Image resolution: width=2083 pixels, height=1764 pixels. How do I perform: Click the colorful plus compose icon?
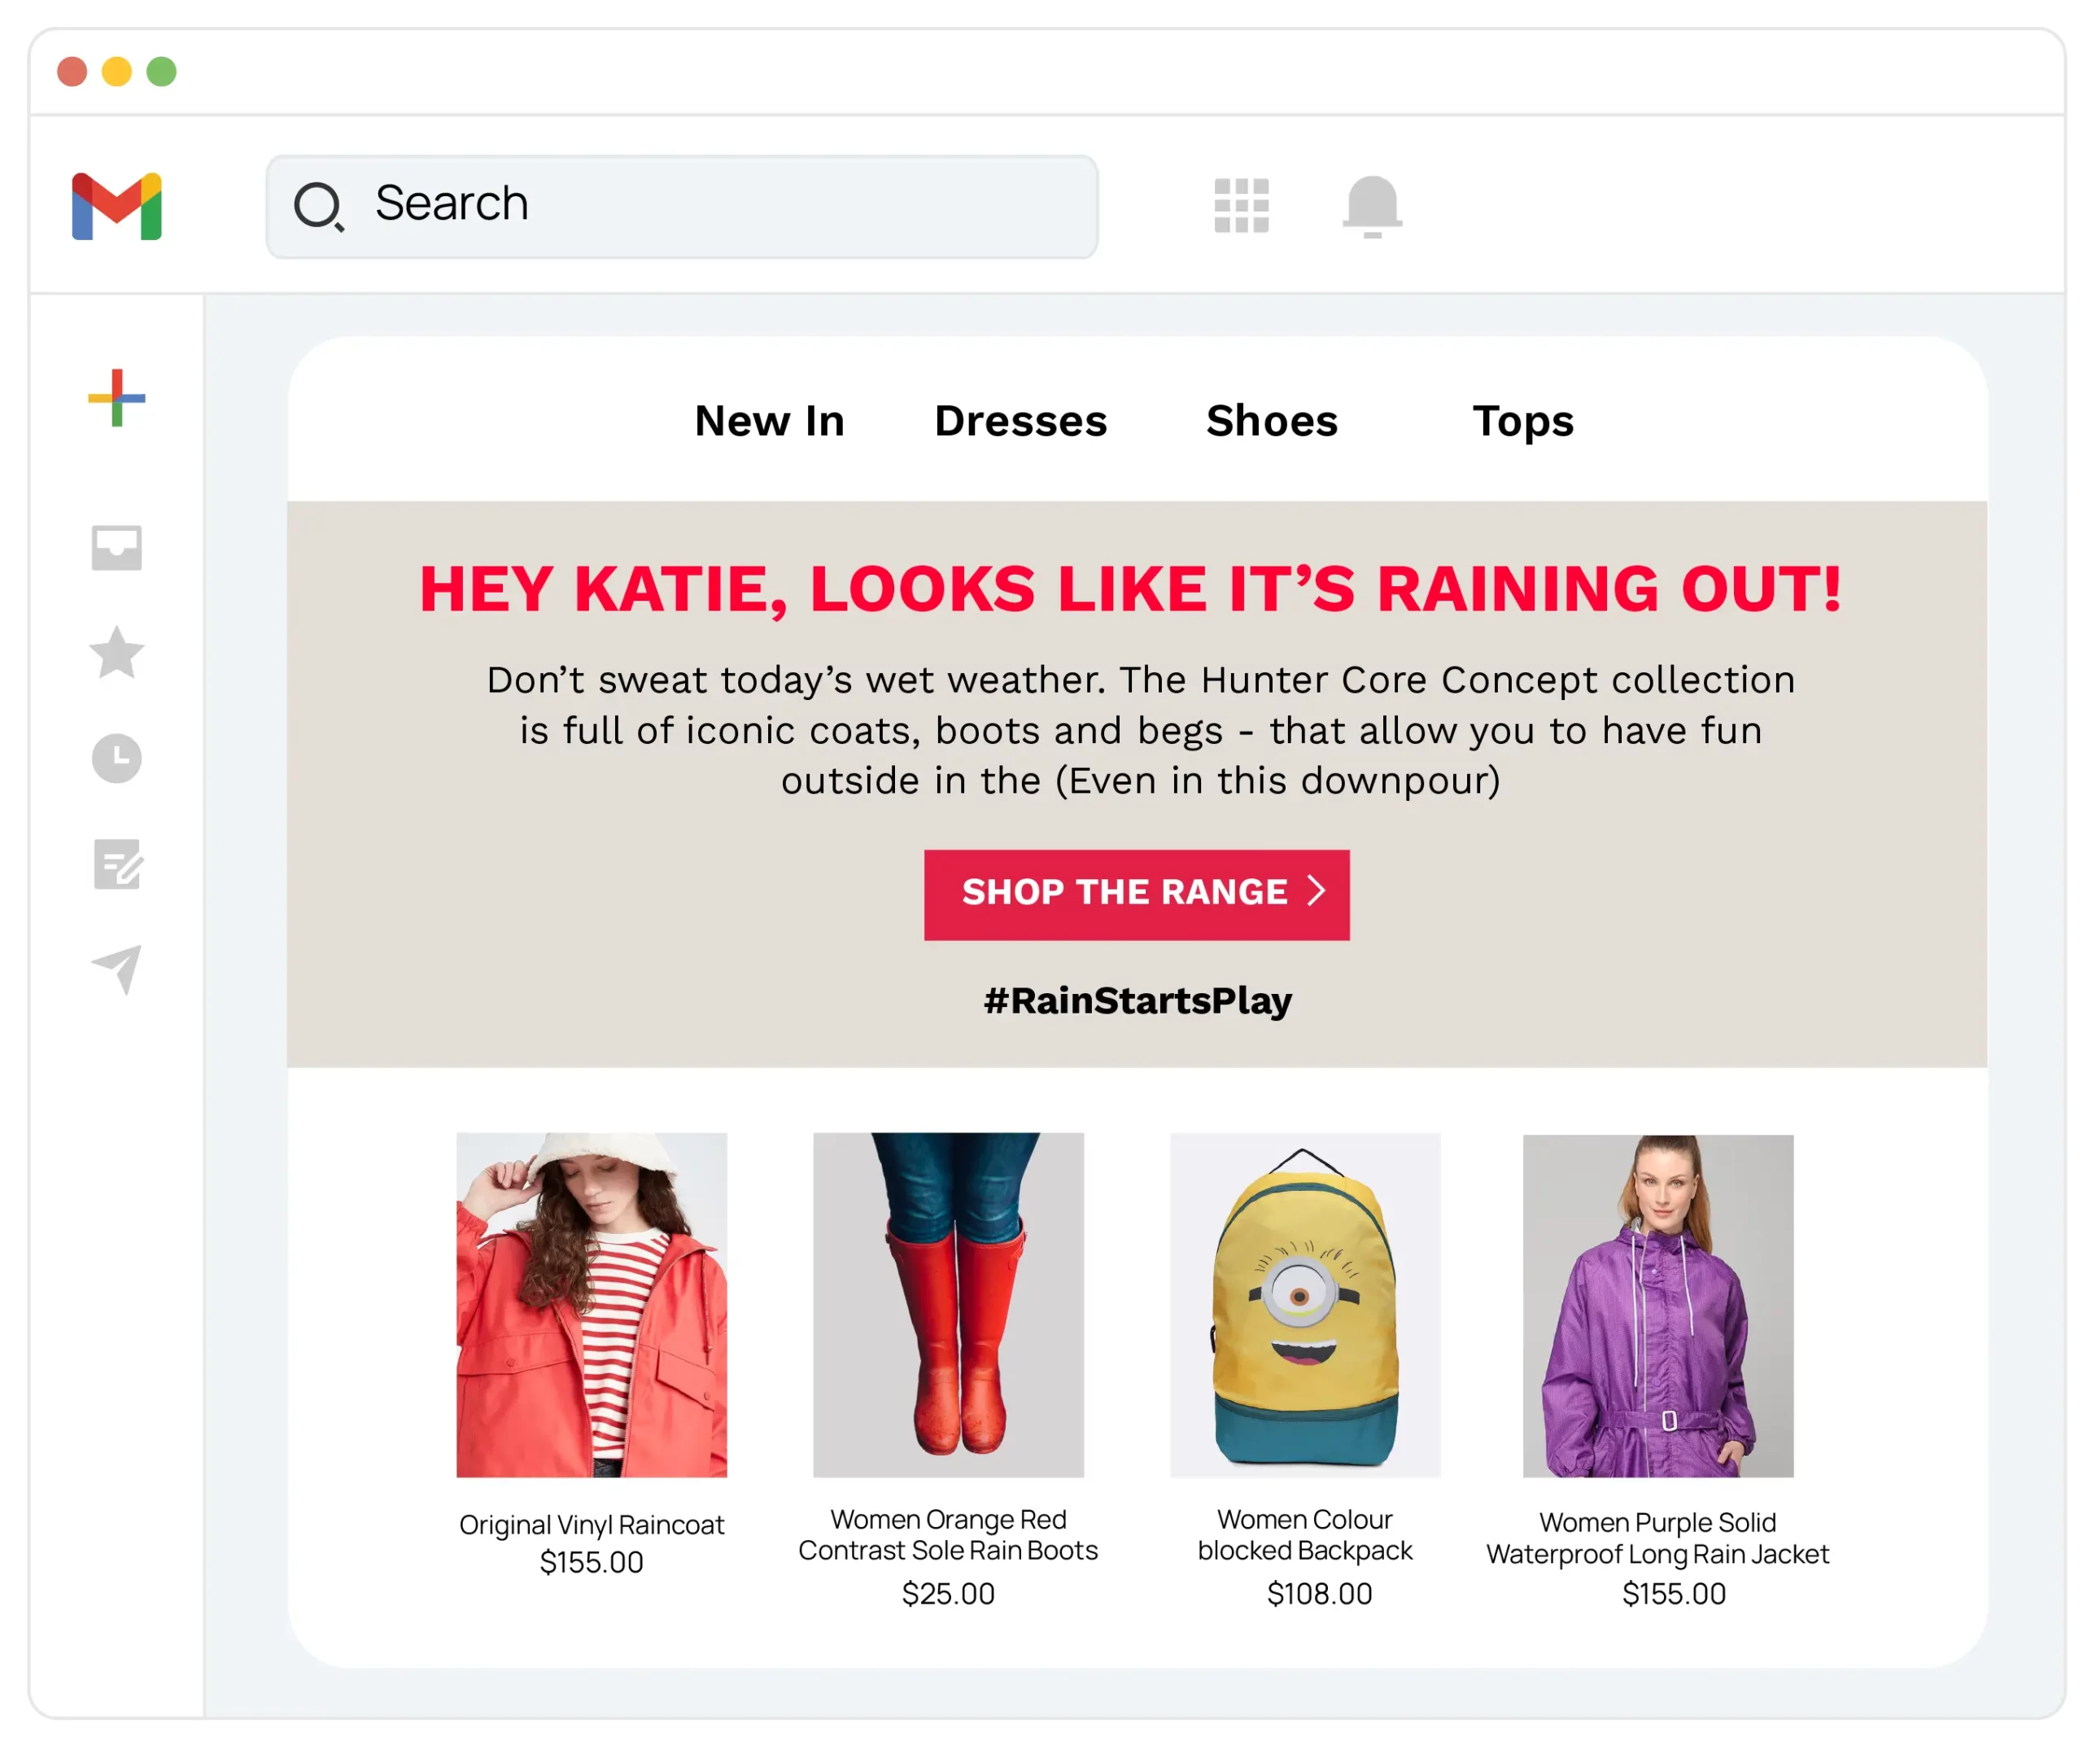point(117,397)
